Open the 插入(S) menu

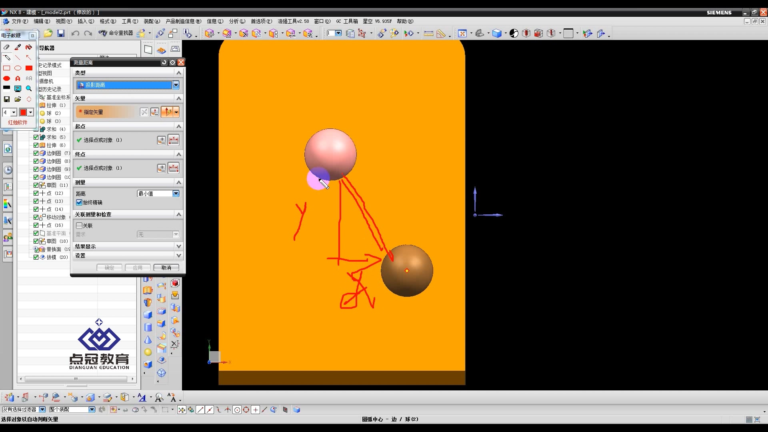(86, 21)
